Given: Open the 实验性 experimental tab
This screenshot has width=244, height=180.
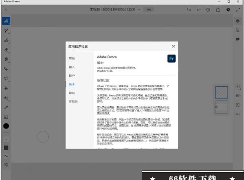Looking at the screenshot, I should tap(73, 101).
